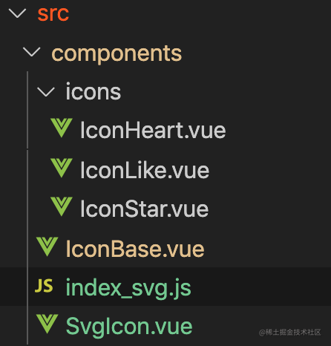Collapse the src folder chevron
The image size is (331, 346).
17,13
